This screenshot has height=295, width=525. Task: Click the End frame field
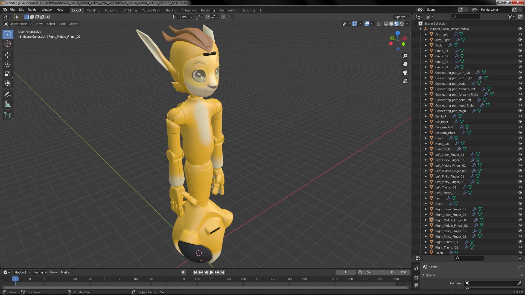(x=398, y=272)
